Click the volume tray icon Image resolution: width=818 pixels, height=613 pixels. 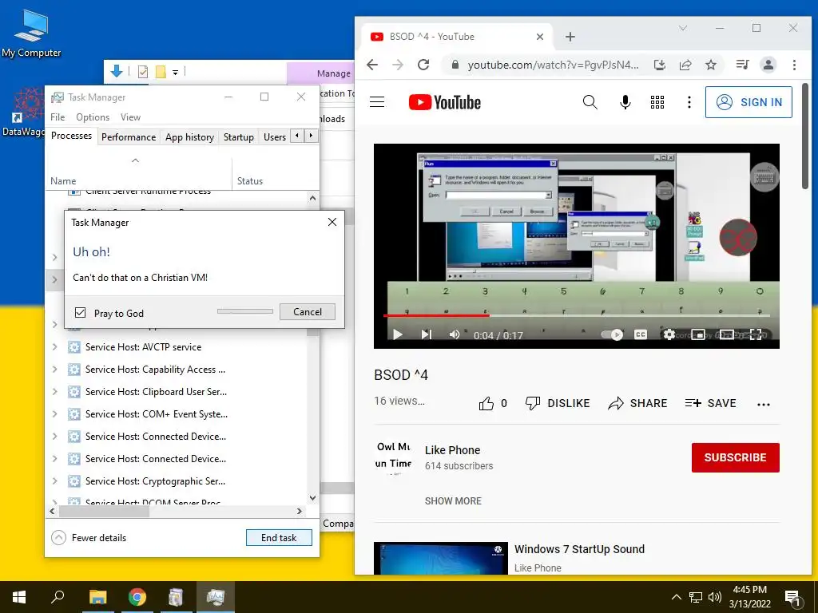[x=714, y=597]
